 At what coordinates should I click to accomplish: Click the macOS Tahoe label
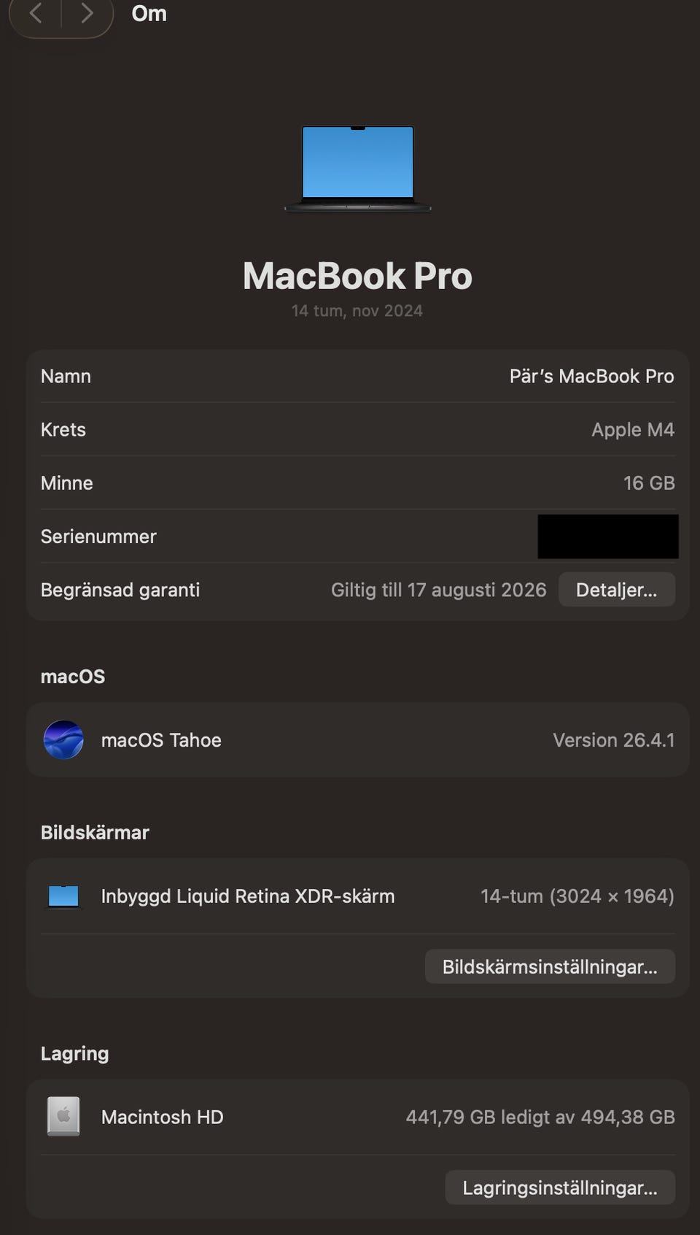click(161, 739)
